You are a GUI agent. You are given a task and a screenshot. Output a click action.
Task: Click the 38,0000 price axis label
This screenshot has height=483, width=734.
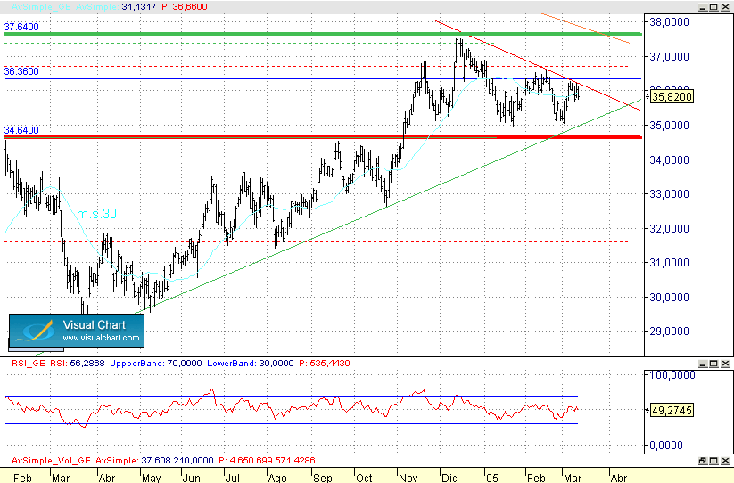coord(670,22)
